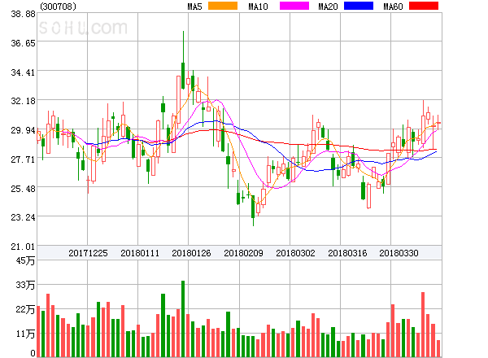Click the 25.48 price axis label

pyautogui.click(x=23, y=189)
